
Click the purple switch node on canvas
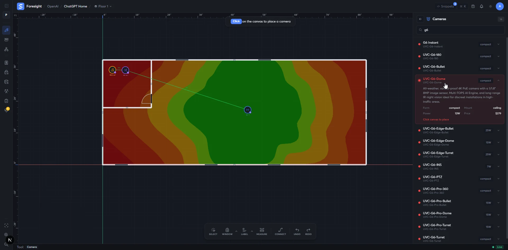pyautogui.click(x=125, y=70)
